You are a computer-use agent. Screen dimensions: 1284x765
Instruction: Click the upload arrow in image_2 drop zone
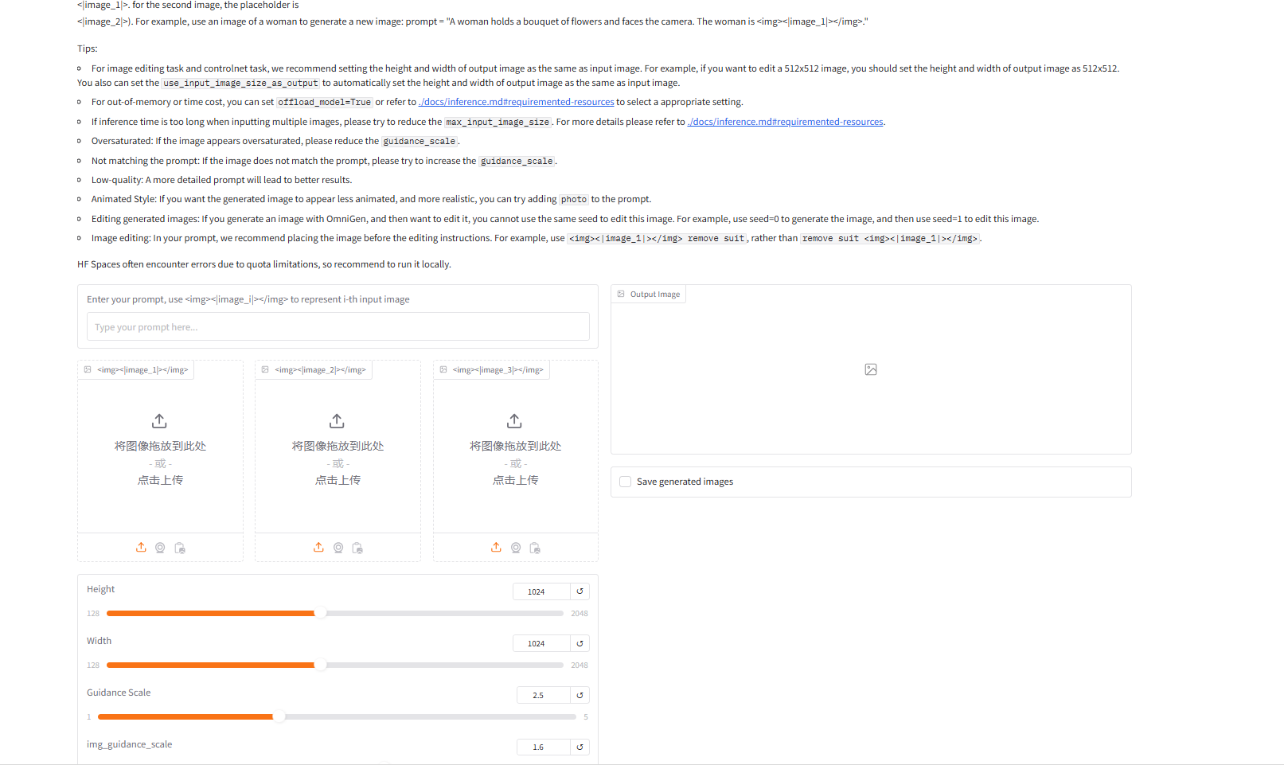[337, 420]
